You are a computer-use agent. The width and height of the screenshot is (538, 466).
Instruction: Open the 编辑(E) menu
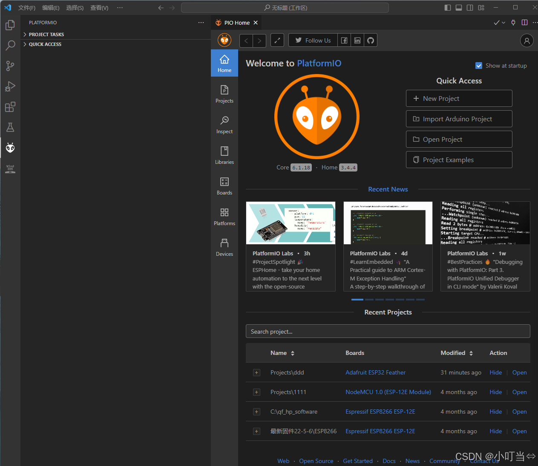click(51, 8)
